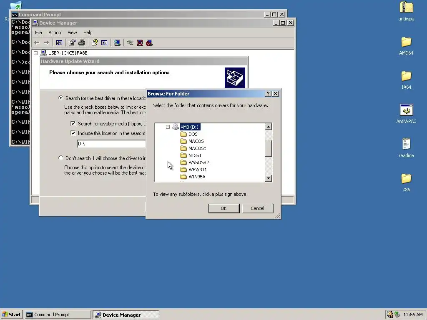The height and width of the screenshot is (320, 427).
Task: Click Device Manager taskbar button
Action: [x=126, y=315]
